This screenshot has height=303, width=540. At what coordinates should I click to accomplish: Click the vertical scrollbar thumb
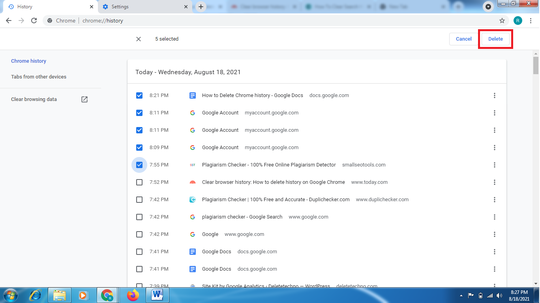coord(536,65)
